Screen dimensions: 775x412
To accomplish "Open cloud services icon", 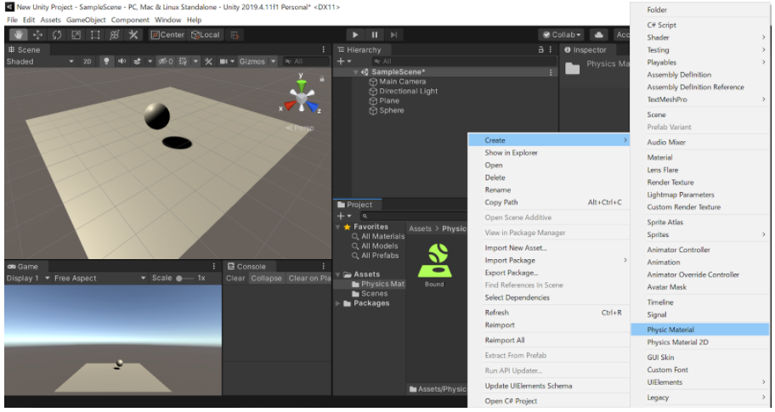I will [x=598, y=35].
